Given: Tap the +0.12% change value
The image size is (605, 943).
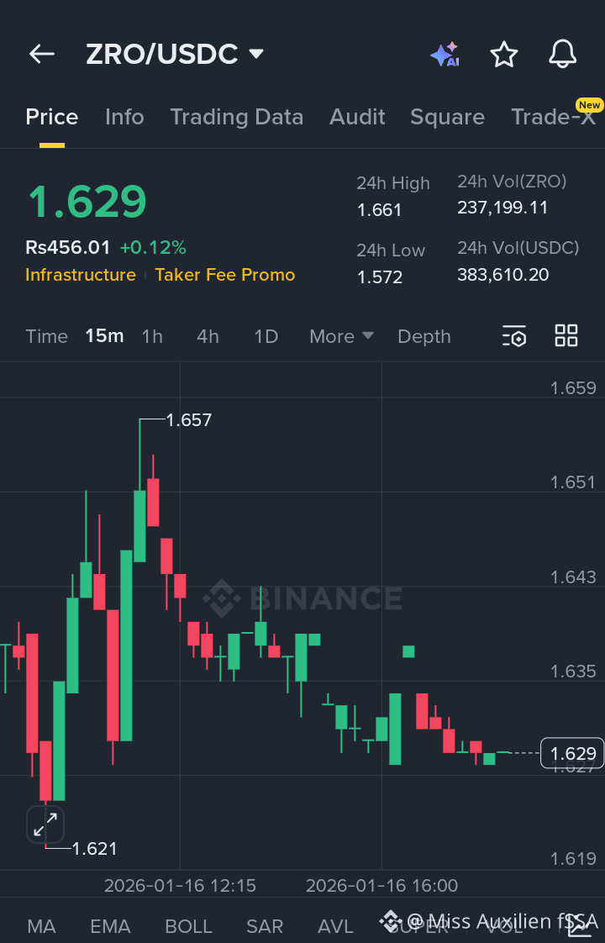Looking at the screenshot, I should [154, 247].
